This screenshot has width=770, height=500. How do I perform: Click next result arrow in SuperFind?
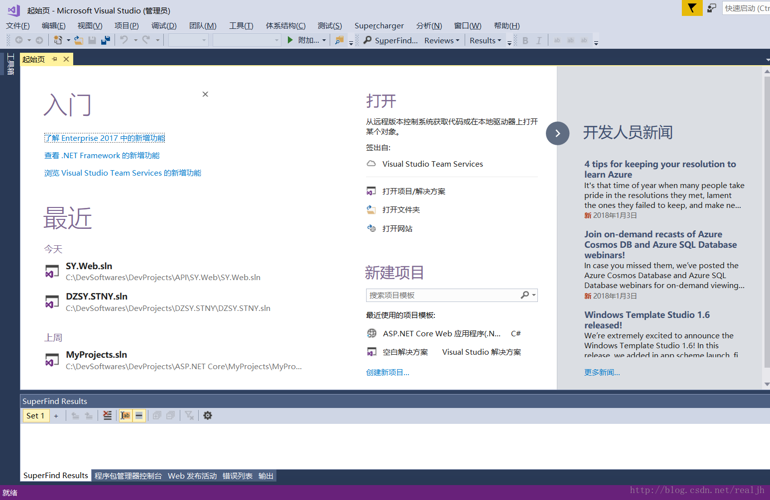(x=89, y=416)
